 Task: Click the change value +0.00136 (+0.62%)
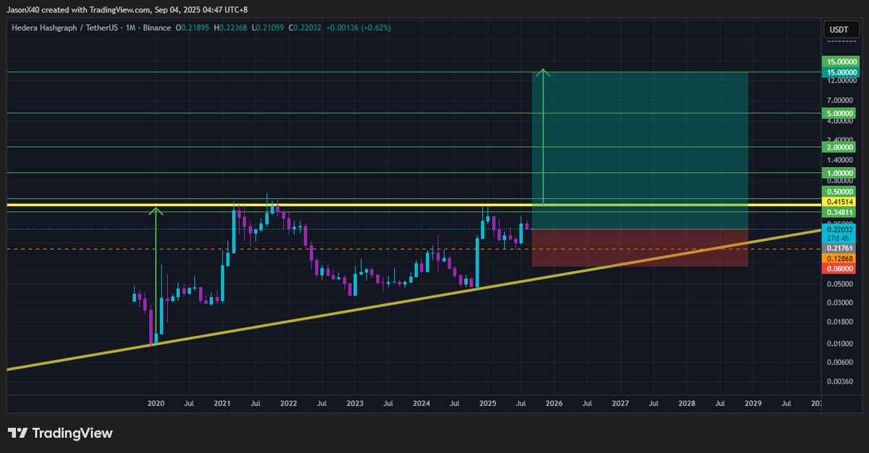pyautogui.click(x=359, y=27)
